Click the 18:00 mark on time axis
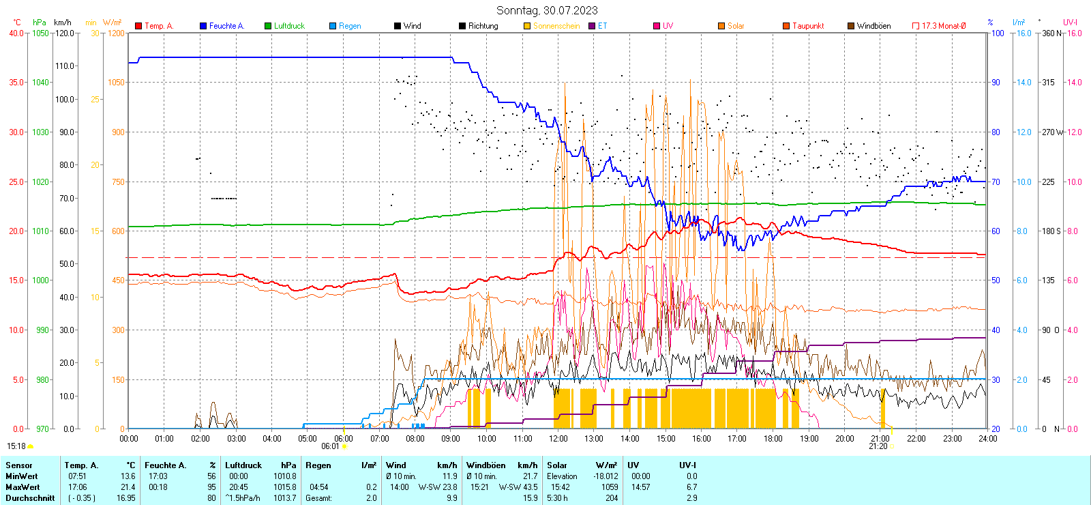 pos(773,438)
